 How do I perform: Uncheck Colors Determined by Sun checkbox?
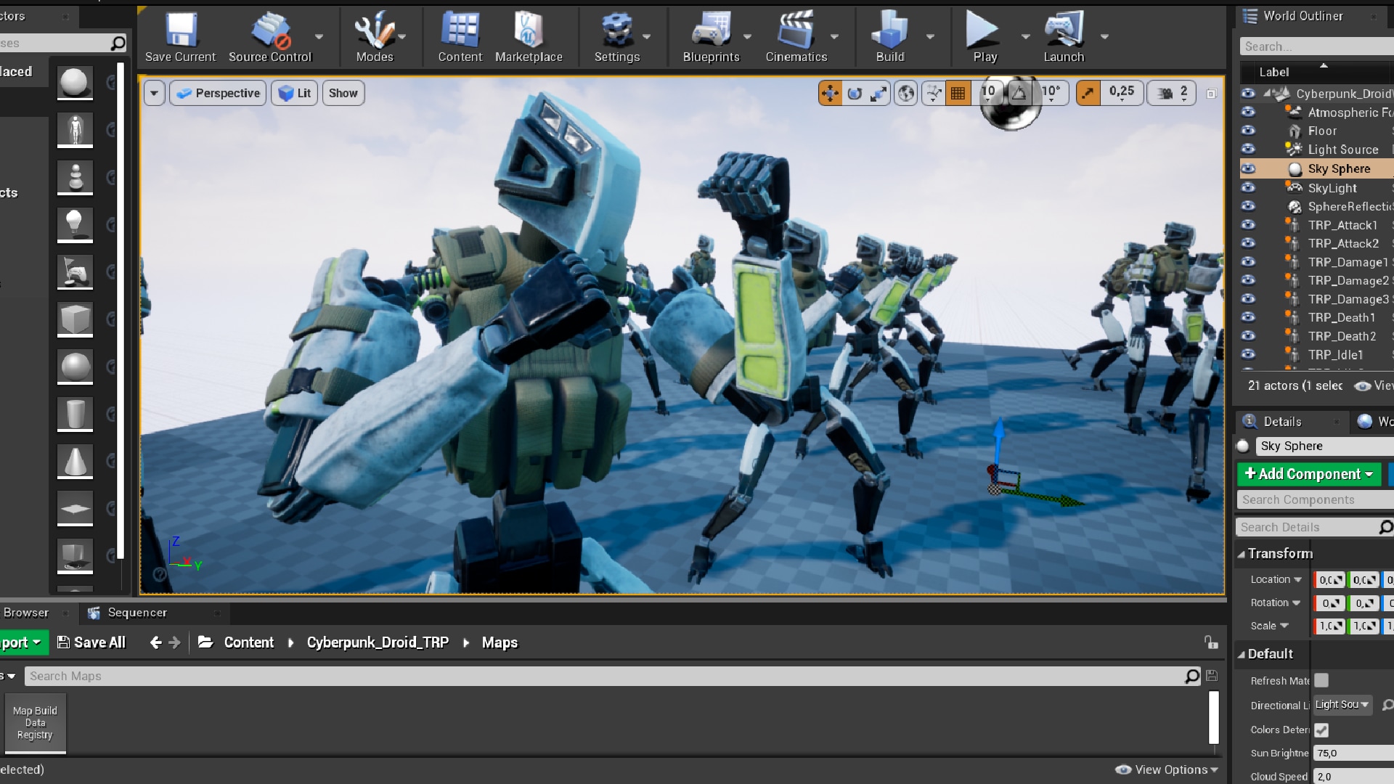click(1321, 730)
